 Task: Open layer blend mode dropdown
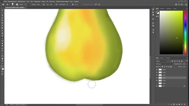[x=165, y=64]
